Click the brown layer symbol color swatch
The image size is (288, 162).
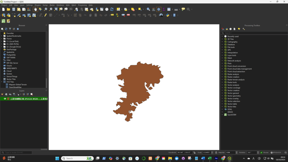tap(8, 99)
